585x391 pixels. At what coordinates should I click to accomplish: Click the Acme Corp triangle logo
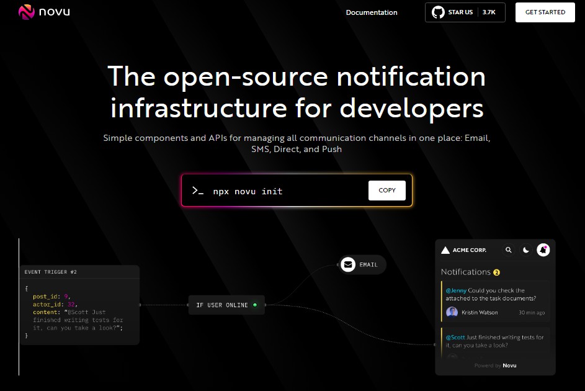[446, 250]
